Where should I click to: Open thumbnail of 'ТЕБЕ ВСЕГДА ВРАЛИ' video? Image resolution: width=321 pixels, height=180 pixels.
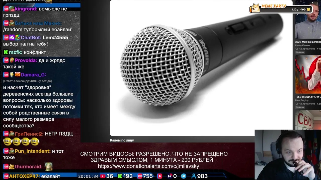(308, 74)
